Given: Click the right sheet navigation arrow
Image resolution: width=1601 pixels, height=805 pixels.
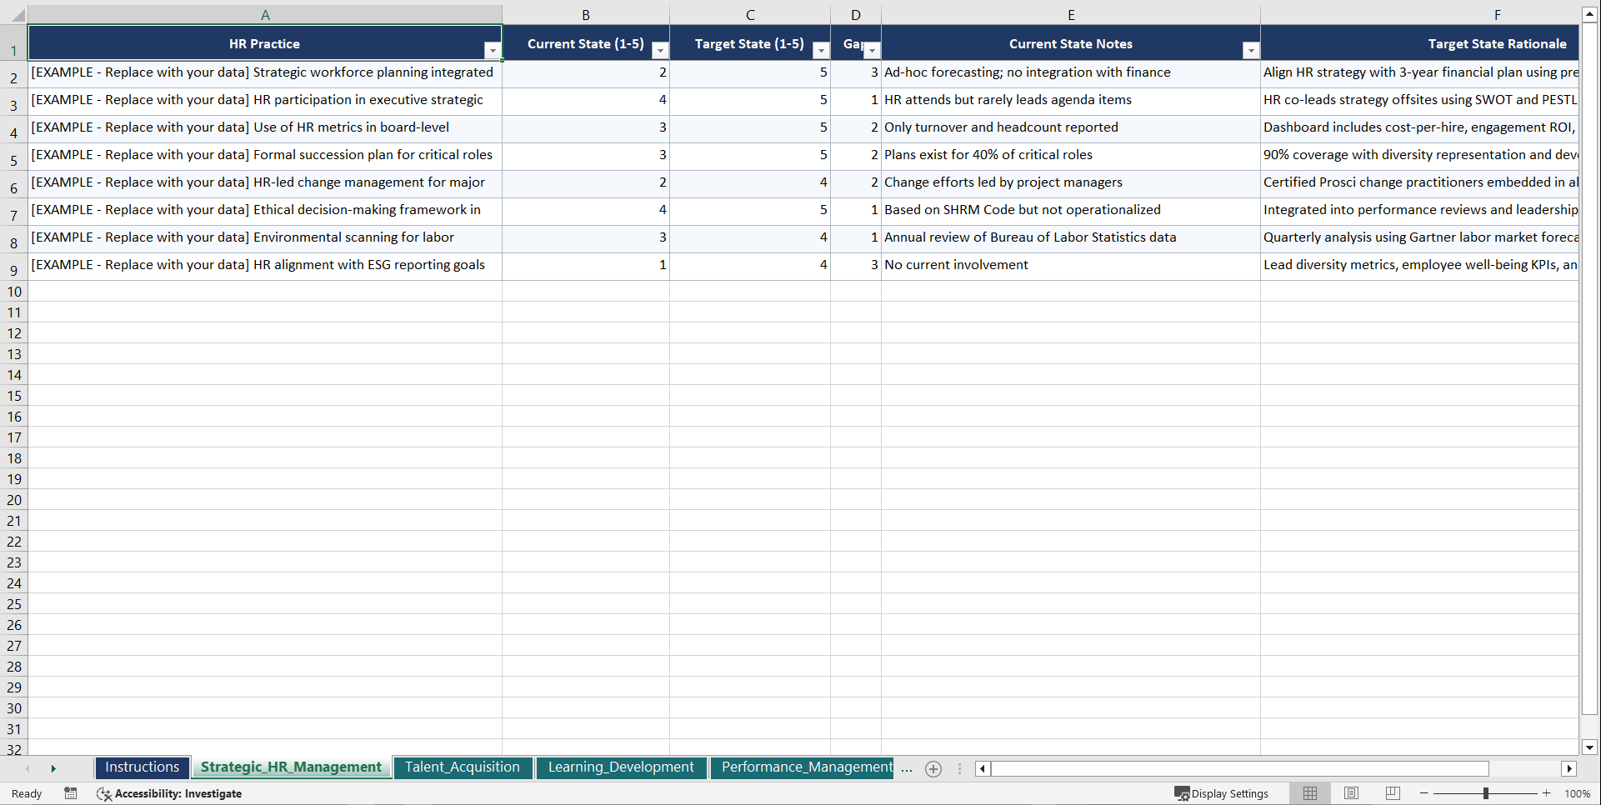Looking at the screenshot, I should tap(53, 769).
